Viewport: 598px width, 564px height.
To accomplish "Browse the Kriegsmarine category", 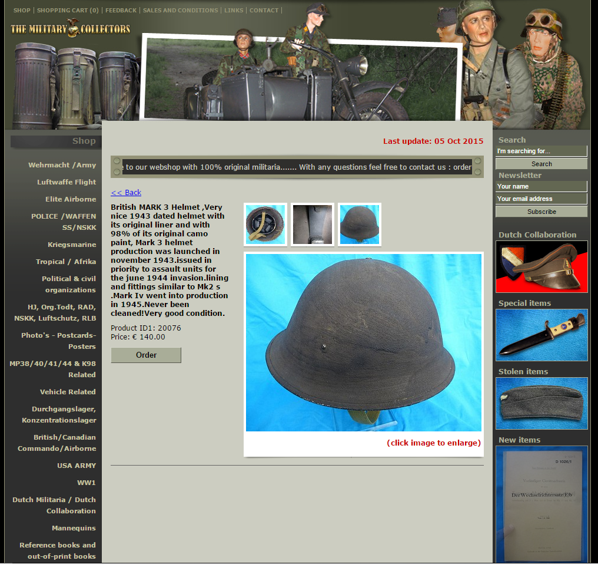I will click(72, 245).
